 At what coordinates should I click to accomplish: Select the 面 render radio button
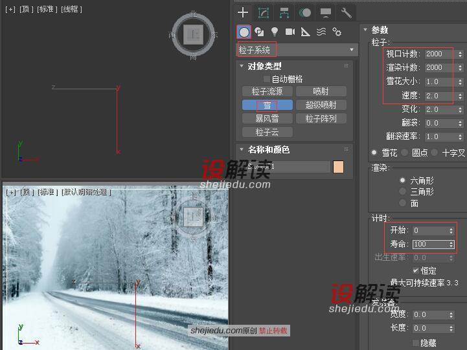[402, 202]
